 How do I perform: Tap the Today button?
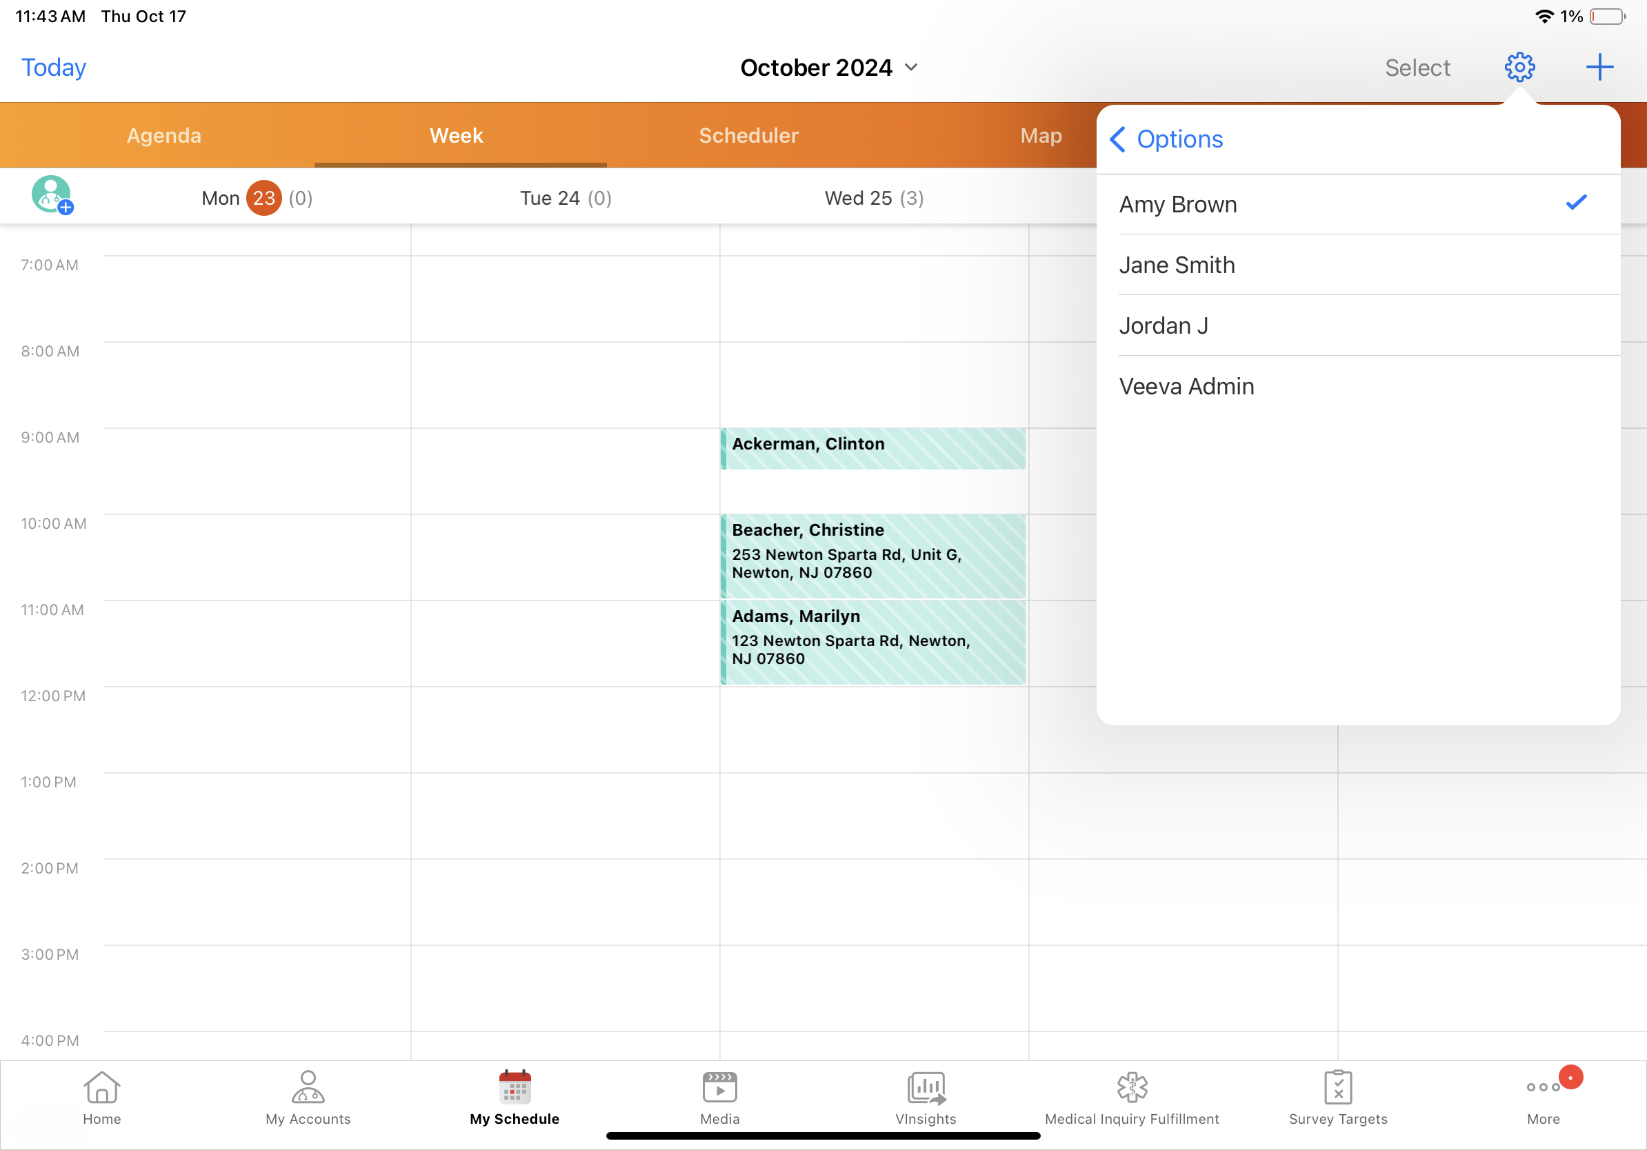tap(54, 68)
